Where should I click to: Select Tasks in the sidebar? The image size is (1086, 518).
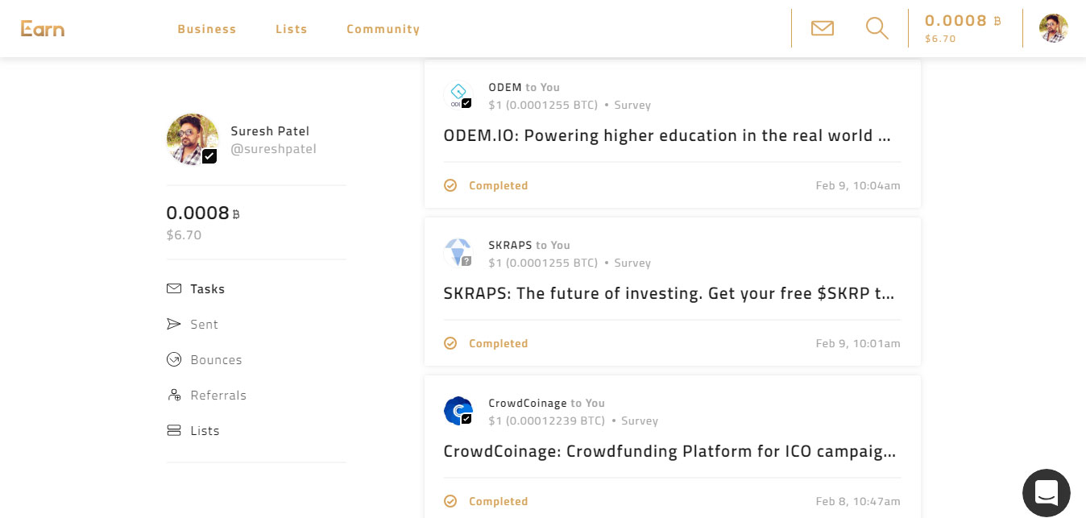[x=208, y=289]
